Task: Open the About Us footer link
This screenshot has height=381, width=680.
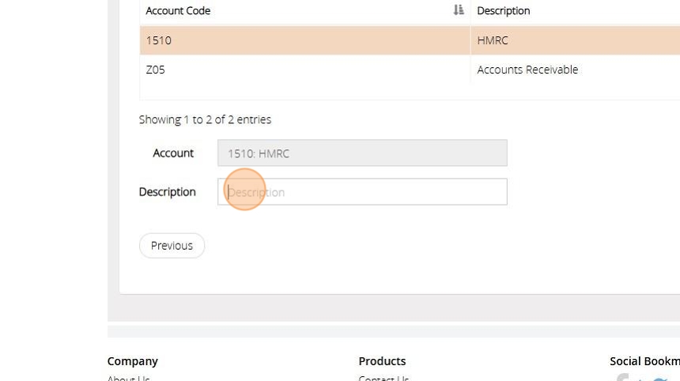Action: (x=129, y=379)
